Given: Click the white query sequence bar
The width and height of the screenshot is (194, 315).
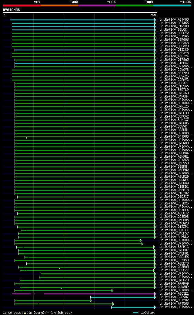Looking at the screenshot, I should point(80,12).
